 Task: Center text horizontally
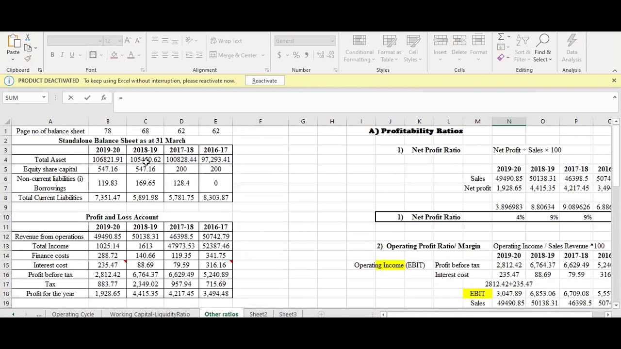165,55
